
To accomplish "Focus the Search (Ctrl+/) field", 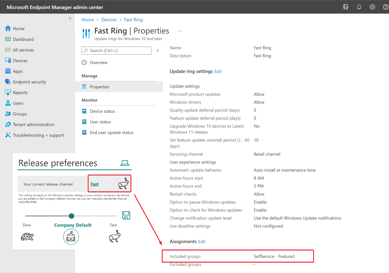I will click(116, 51).
